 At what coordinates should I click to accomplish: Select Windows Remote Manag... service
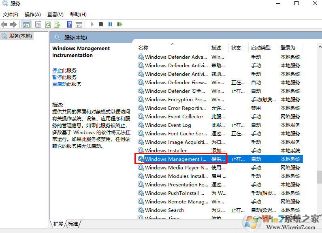coord(220,202)
